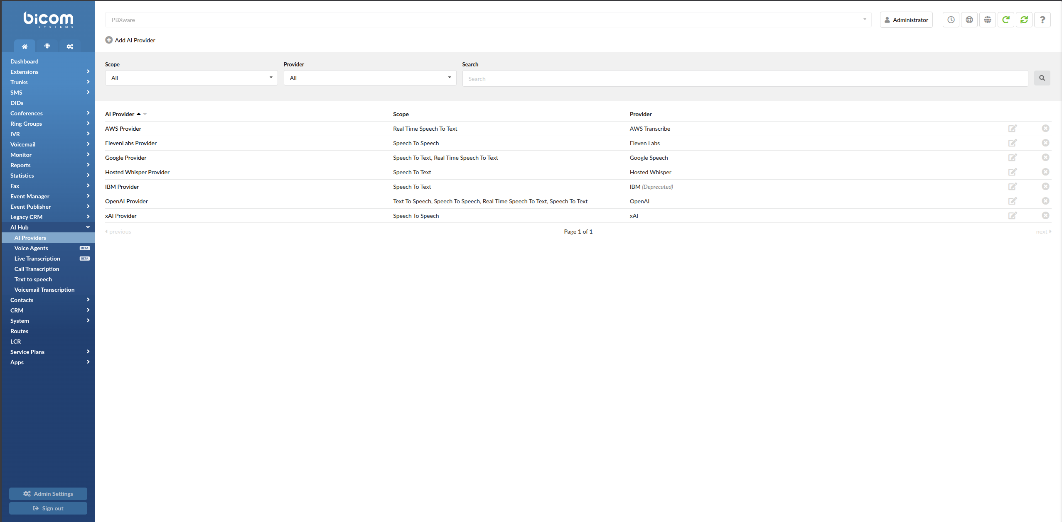The height and width of the screenshot is (522, 1062).
Task: Expand the Reports menu
Action: [48, 165]
